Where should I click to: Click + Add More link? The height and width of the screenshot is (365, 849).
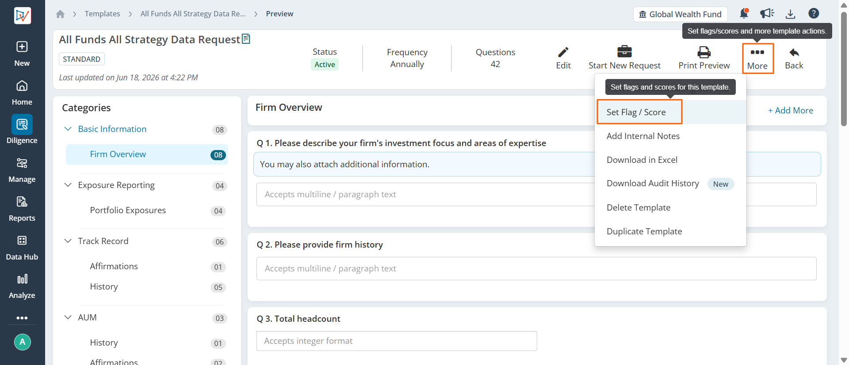click(791, 110)
